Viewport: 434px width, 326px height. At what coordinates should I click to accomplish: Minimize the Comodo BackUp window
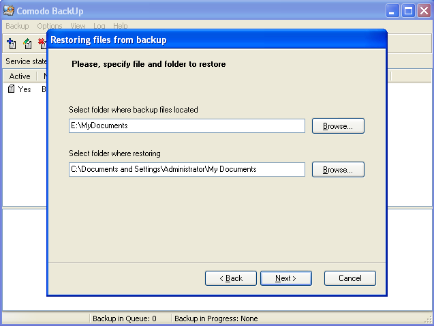click(x=392, y=11)
